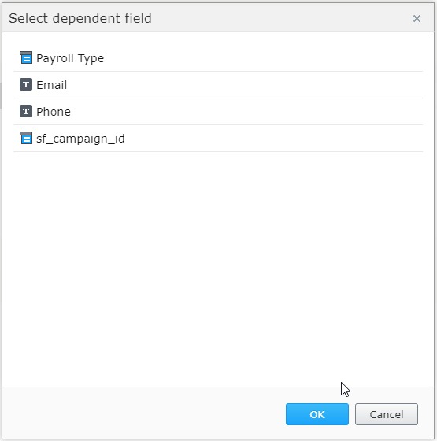Click blank space right of the Phone label
Image resolution: width=437 pixels, height=441 pixels.
click(246, 111)
